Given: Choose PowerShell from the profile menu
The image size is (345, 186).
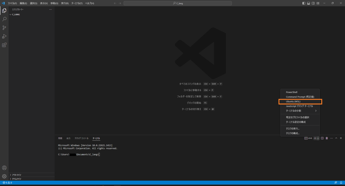Looking at the screenshot, I should 300,92.
